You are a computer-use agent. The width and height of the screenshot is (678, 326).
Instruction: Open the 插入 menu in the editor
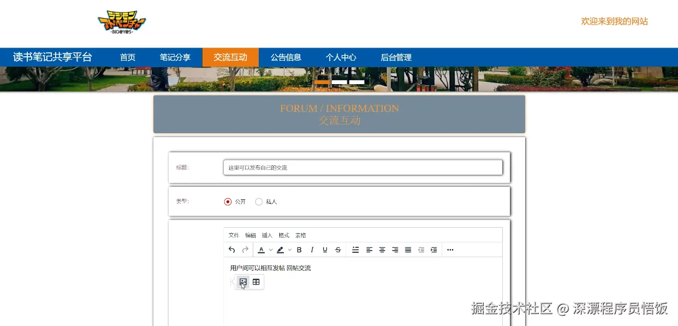pos(267,235)
